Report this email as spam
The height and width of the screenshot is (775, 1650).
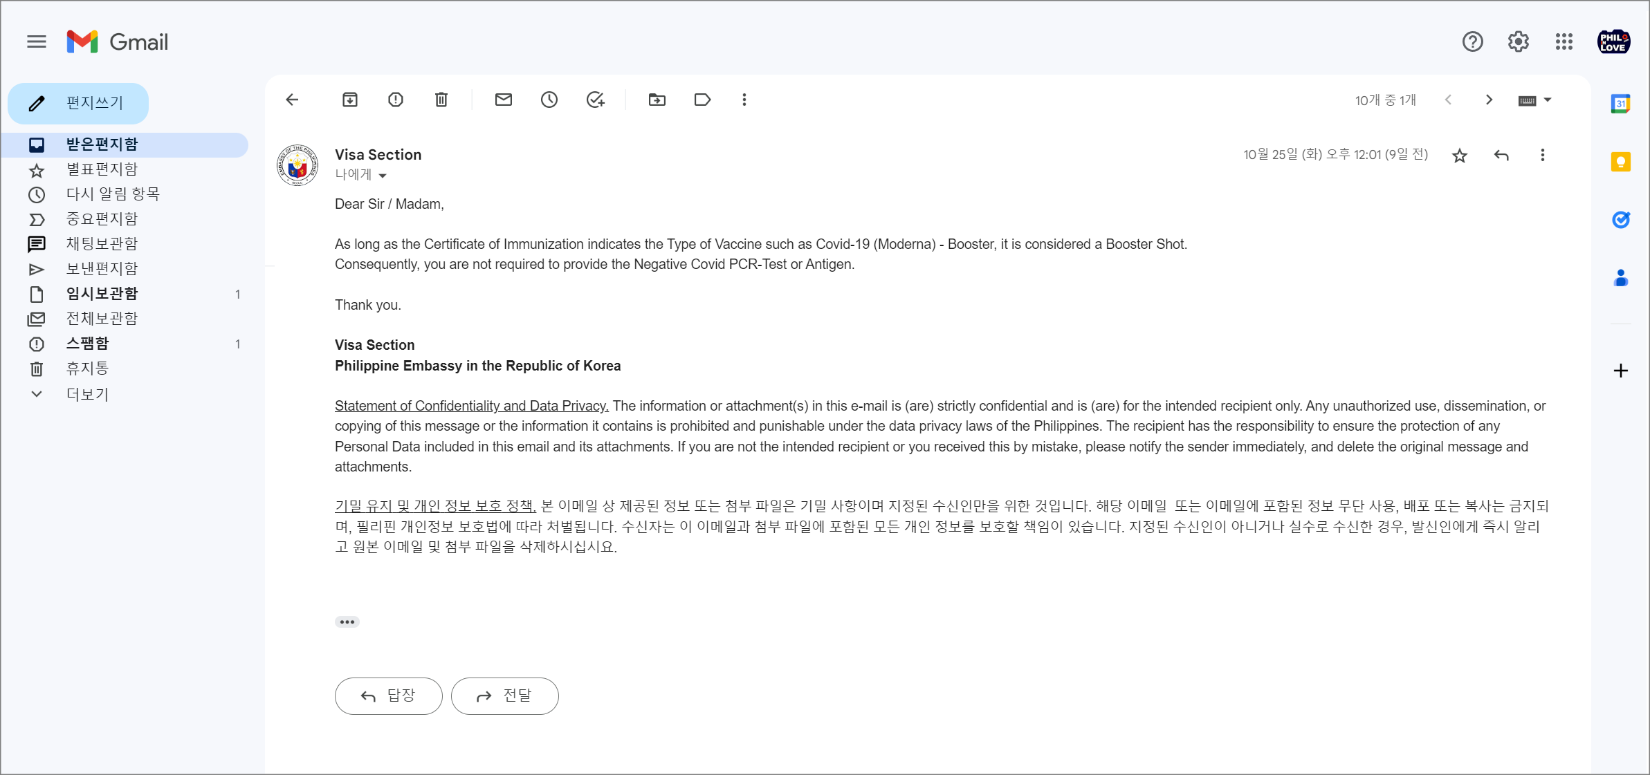pyautogui.click(x=396, y=100)
